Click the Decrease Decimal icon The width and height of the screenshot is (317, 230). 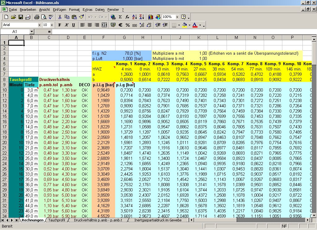point(149,25)
